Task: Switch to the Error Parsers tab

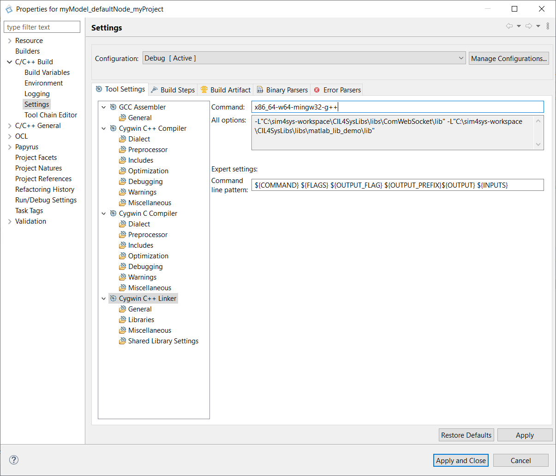Action: pos(337,90)
